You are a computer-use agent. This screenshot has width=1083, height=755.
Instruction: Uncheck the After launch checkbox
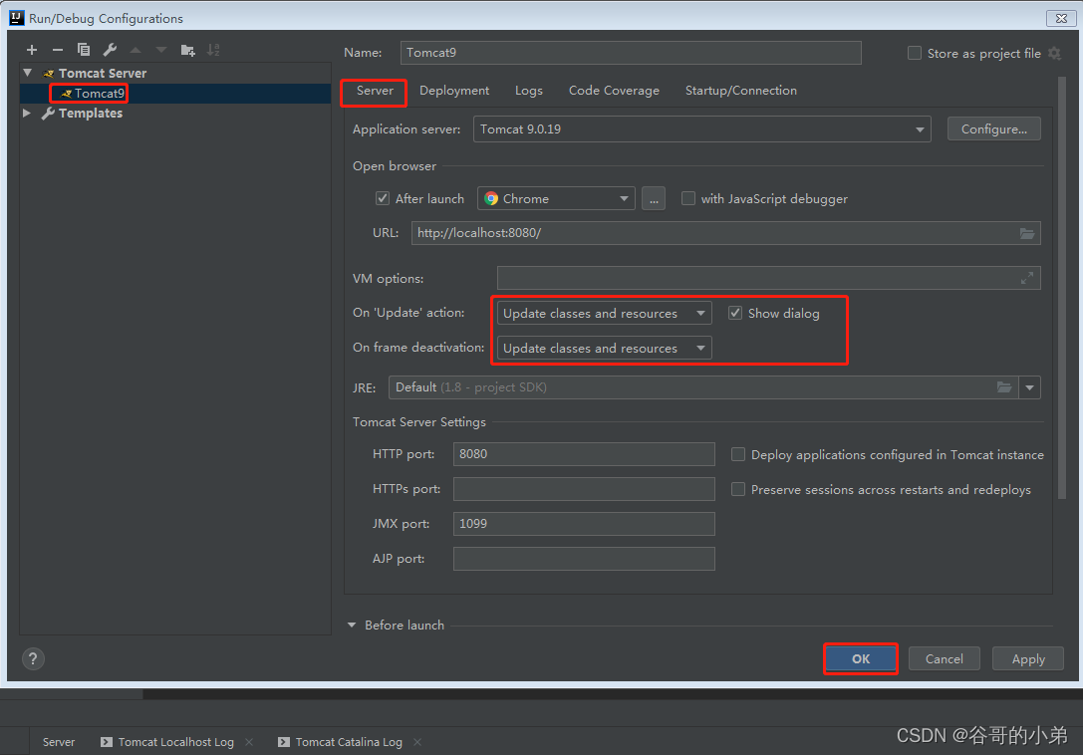tap(382, 199)
